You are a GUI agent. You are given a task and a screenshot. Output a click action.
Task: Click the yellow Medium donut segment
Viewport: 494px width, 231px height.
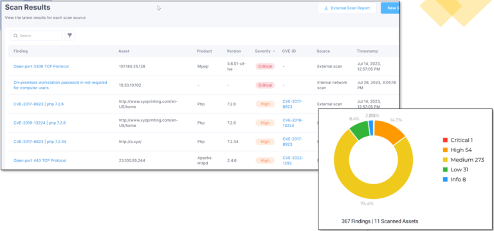coord(374,192)
